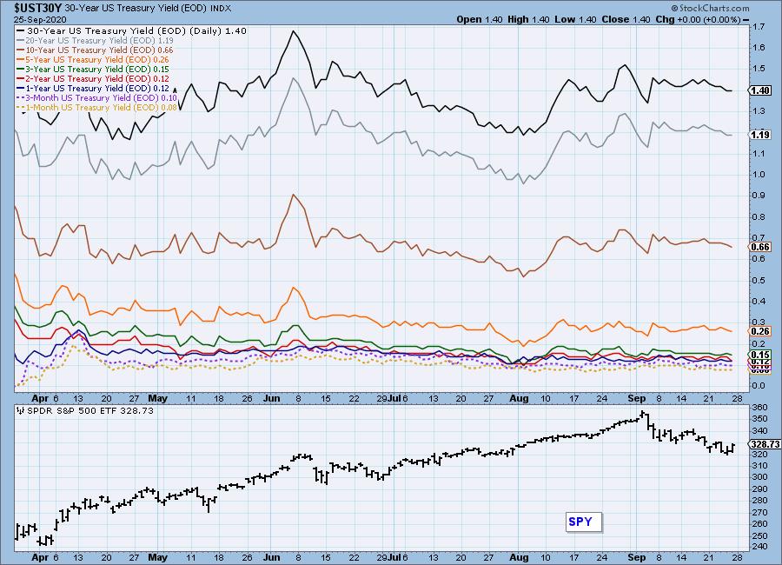The image size is (782, 565).
Task: Click the Close 1.40 value in header
Action: 626,19
